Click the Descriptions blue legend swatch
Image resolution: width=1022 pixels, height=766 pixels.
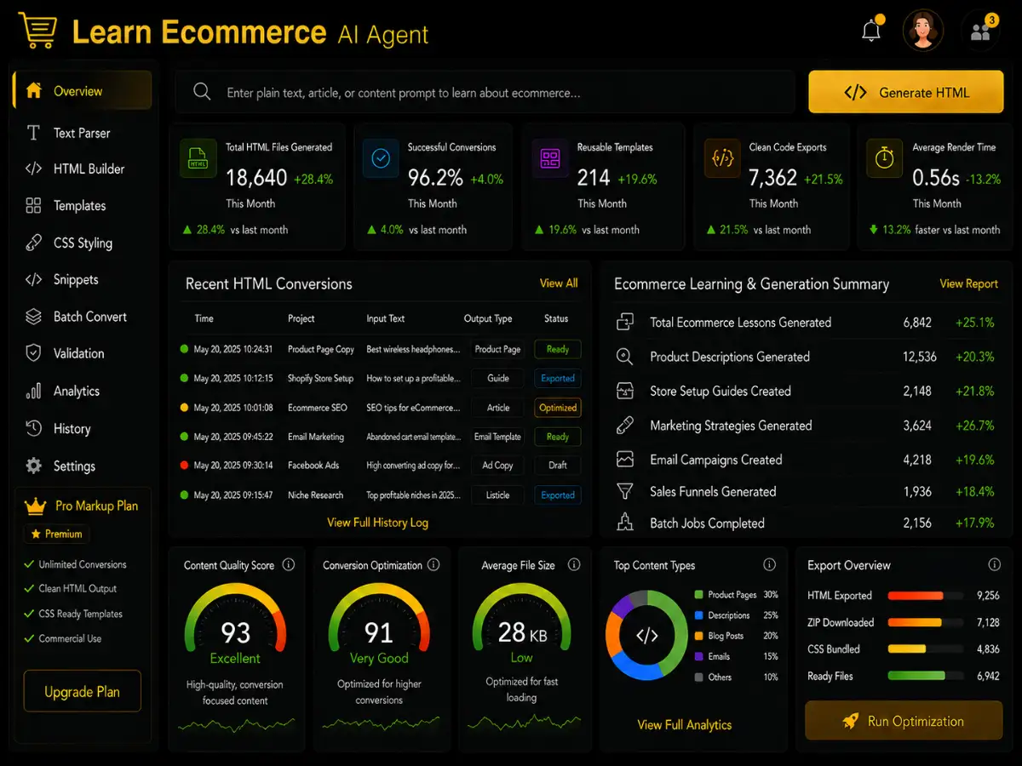[x=699, y=615]
